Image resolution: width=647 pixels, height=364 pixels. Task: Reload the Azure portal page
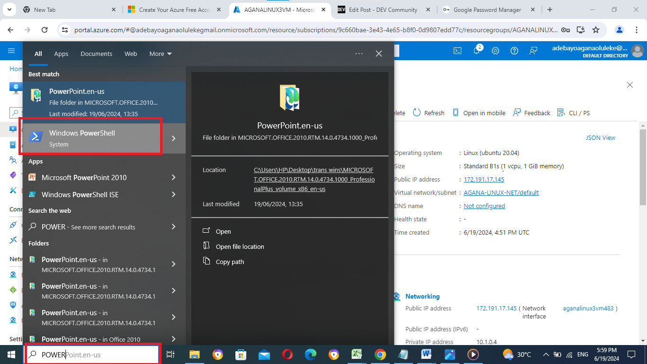click(x=45, y=30)
